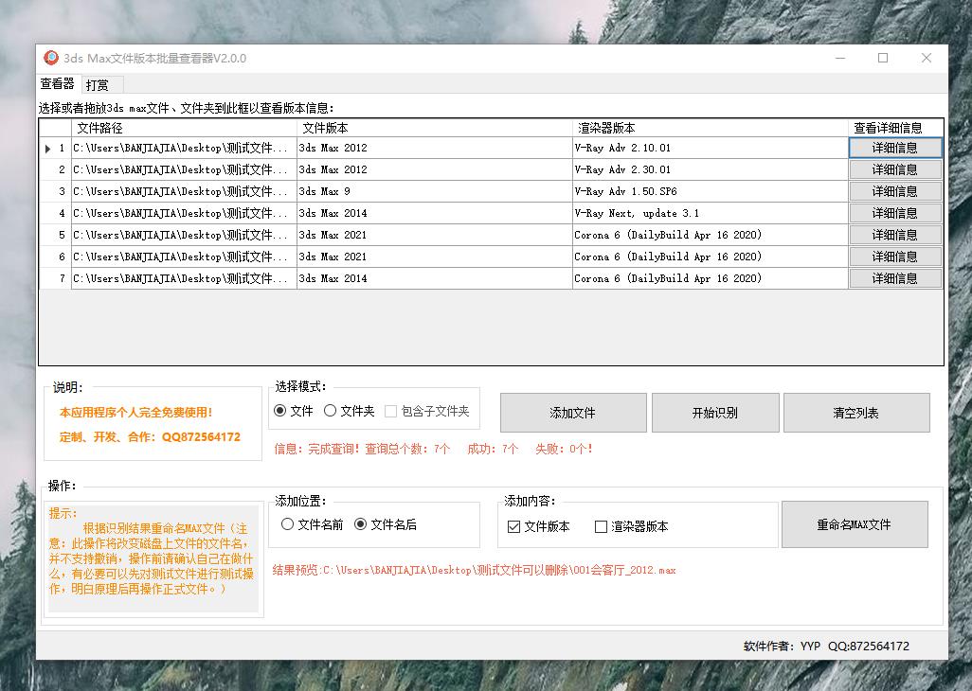
Task: Maximize the 3ds Max viewer window
Action: coord(883,58)
